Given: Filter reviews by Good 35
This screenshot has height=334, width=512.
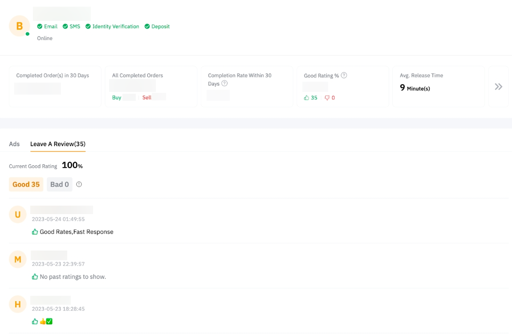Looking at the screenshot, I should (26, 184).
